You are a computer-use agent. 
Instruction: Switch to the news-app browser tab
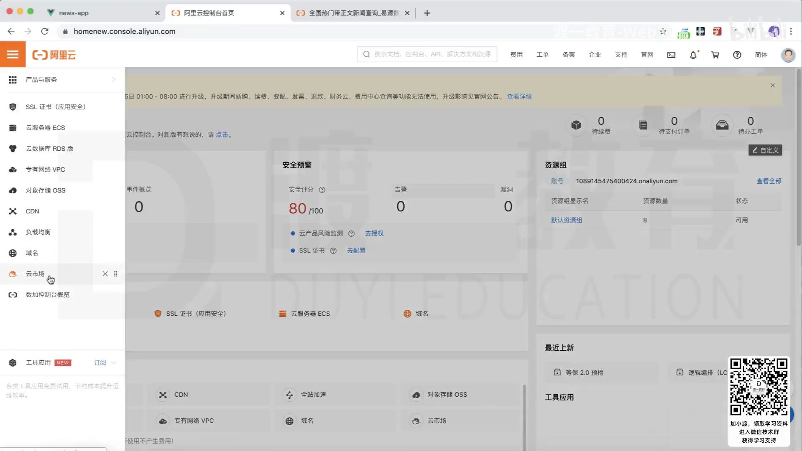coord(102,13)
